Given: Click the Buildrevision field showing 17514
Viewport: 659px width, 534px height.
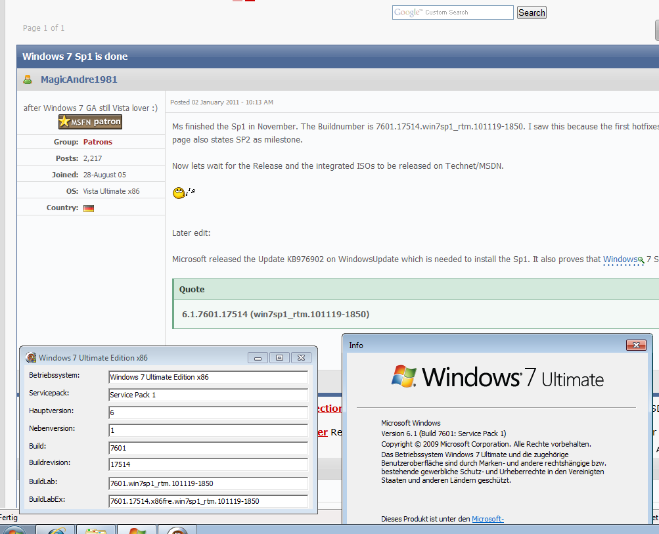Looking at the screenshot, I should [208, 464].
